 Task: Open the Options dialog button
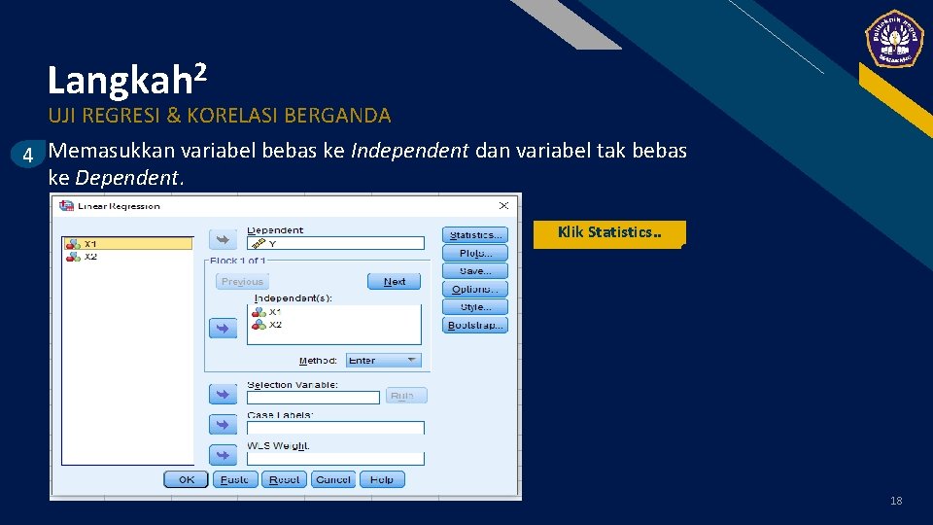click(475, 290)
